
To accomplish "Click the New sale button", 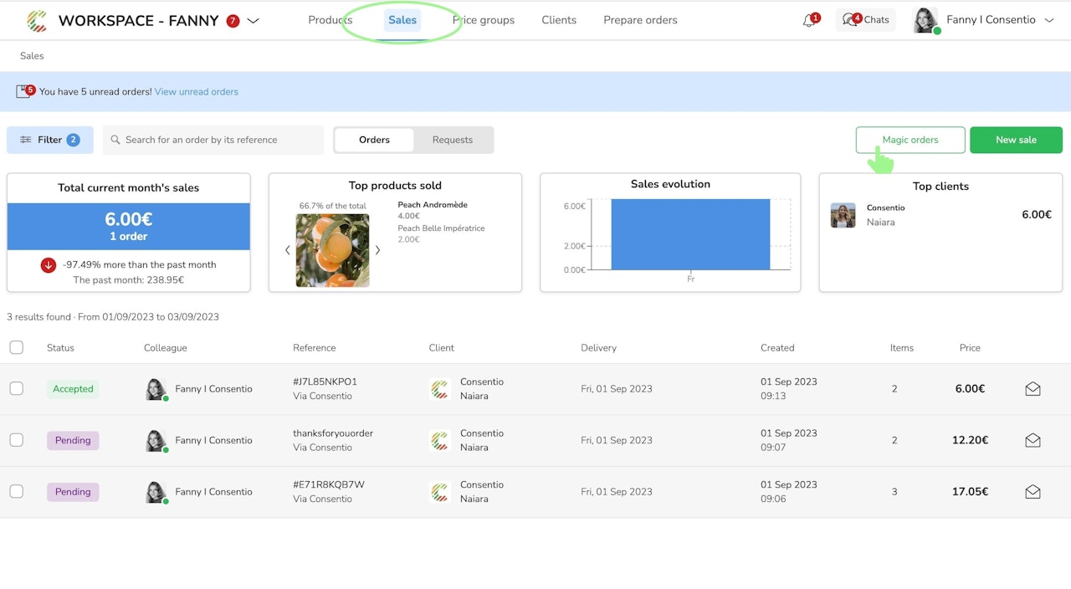I will [1015, 141].
